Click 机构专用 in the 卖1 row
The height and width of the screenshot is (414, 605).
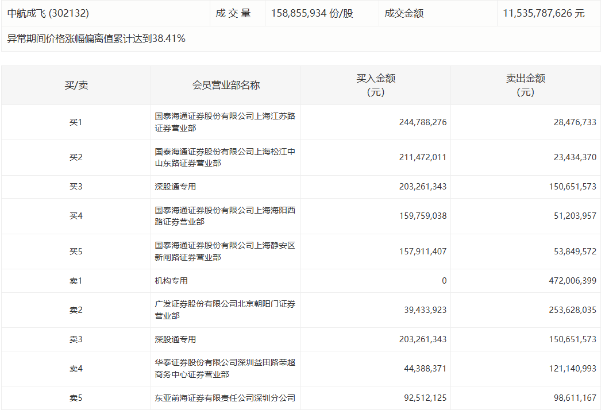coord(171,281)
